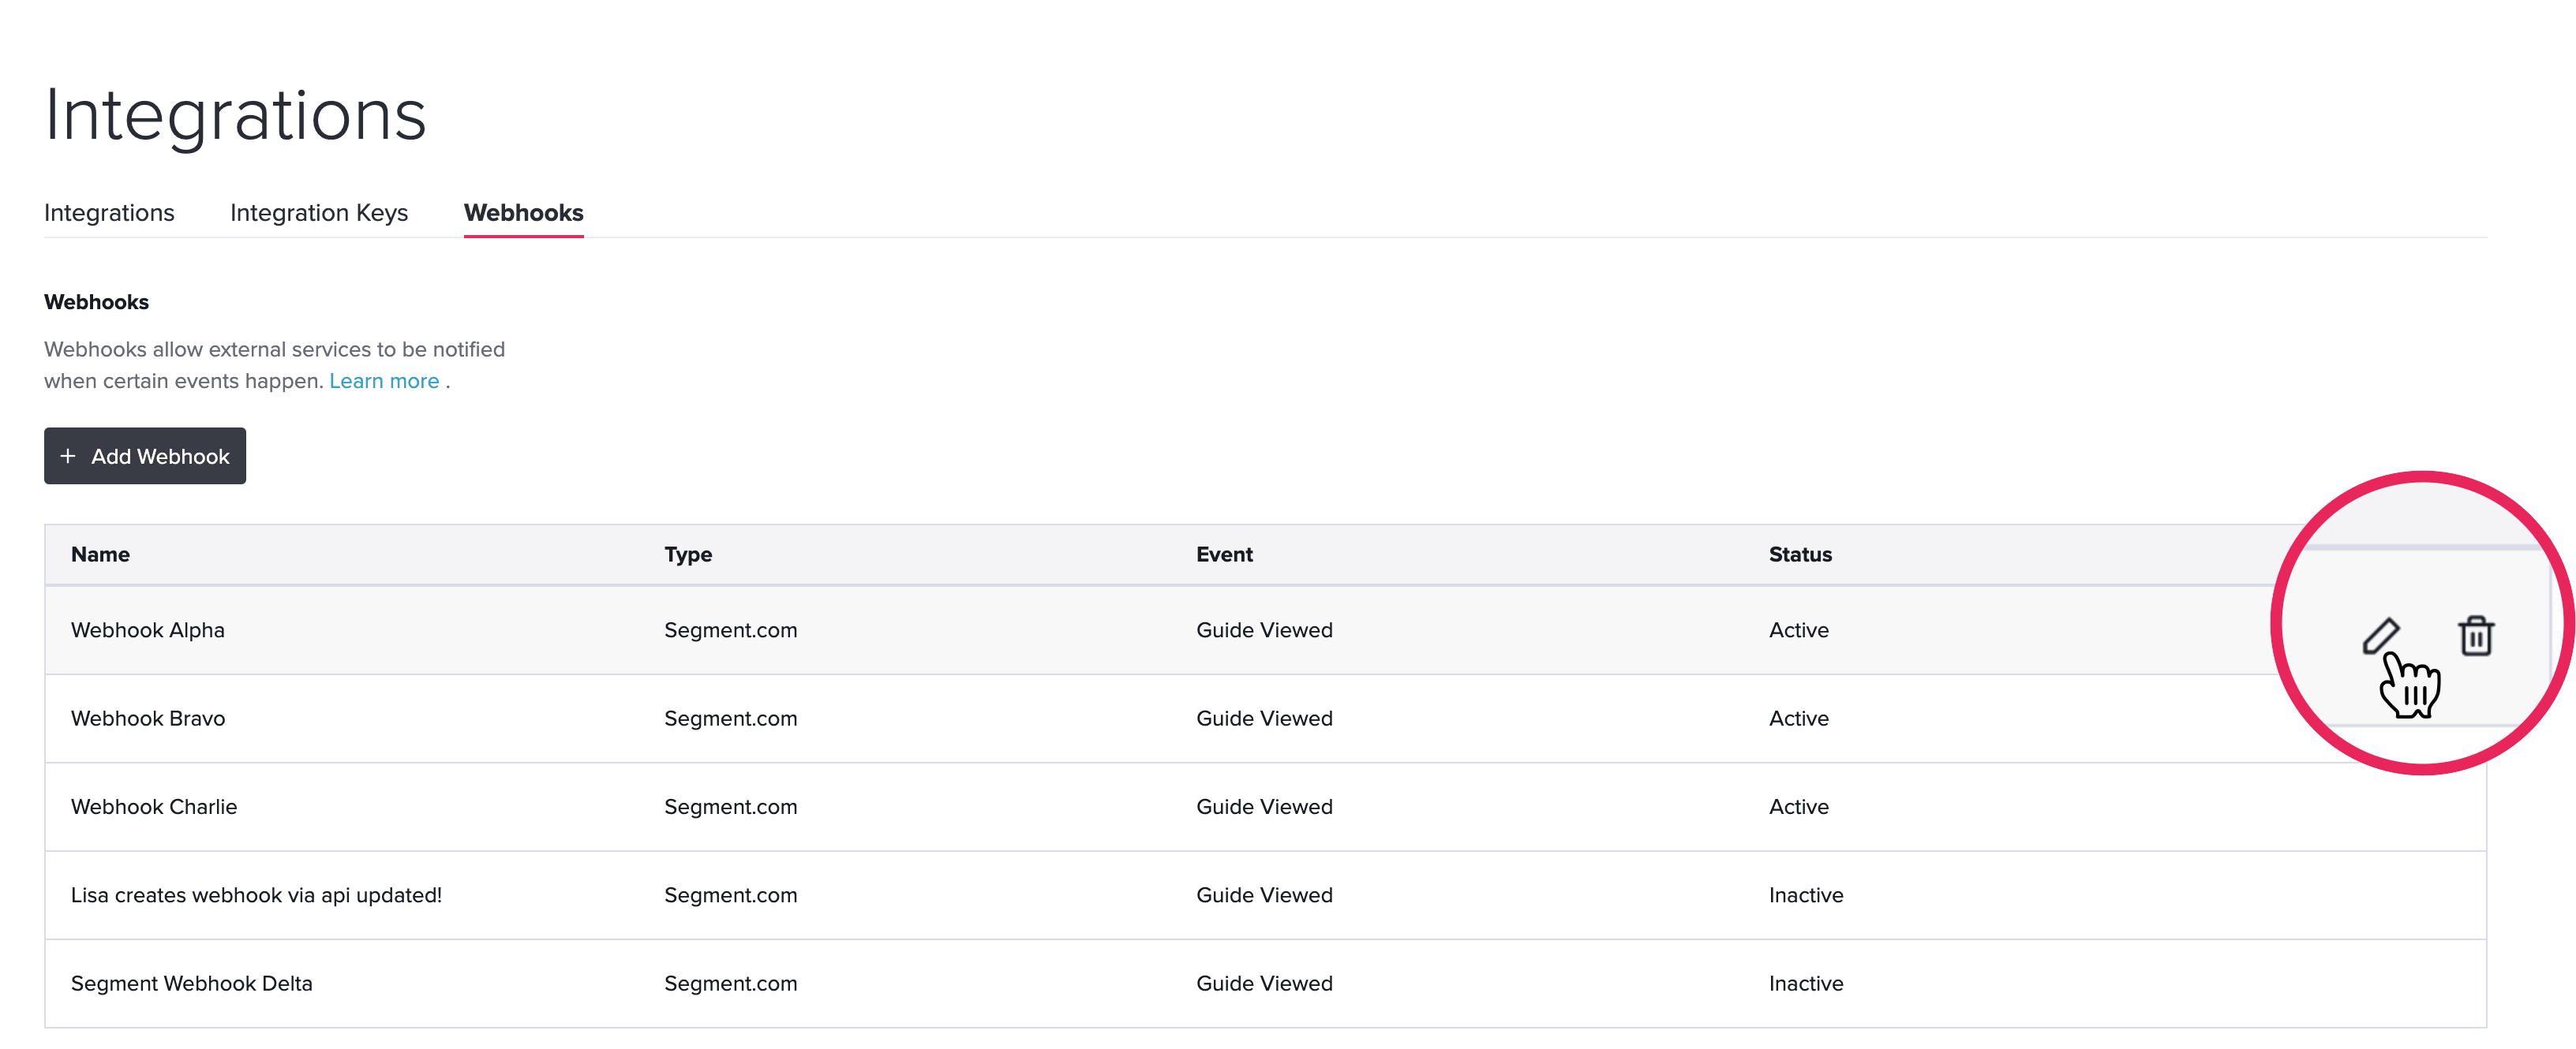Delete Webhook Alpha with the trash icon
The image size is (2576, 1049).
(x=2476, y=636)
